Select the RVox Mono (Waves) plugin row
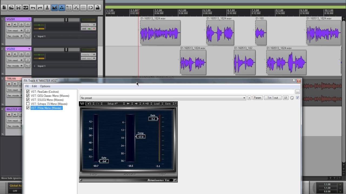Image resolution: width=346 pixels, height=194 pixels. [46, 108]
